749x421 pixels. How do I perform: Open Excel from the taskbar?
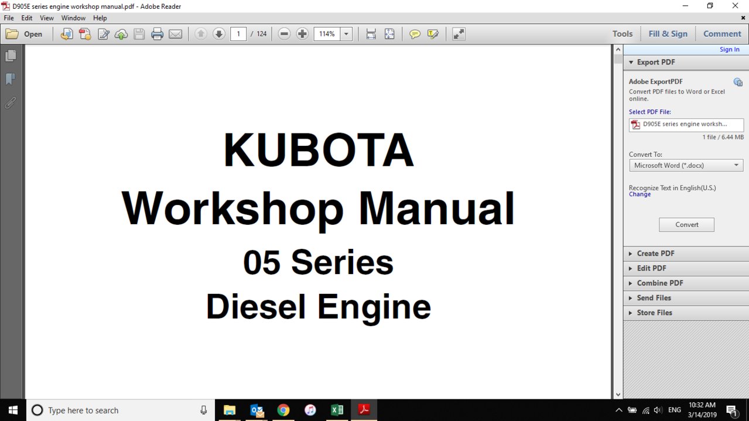[337, 410]
